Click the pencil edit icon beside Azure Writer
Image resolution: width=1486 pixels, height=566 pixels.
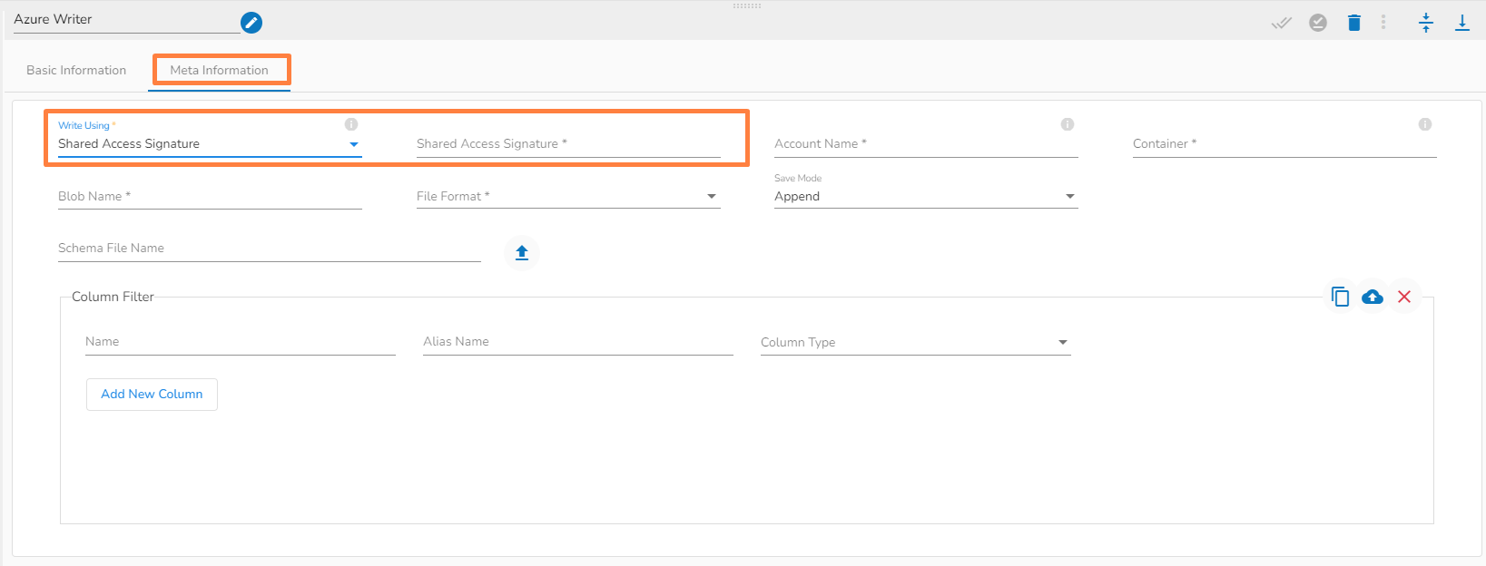[251, 23]
